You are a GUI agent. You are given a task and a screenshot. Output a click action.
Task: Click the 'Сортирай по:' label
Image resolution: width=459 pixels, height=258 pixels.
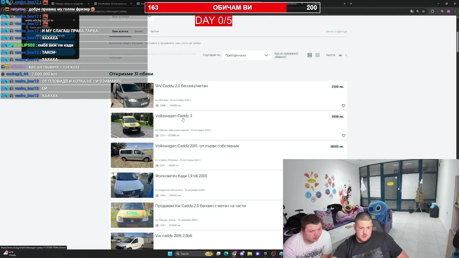[x=212, y=55]
